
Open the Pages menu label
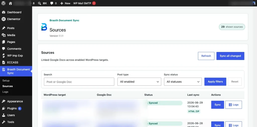(x=11, y=42)
